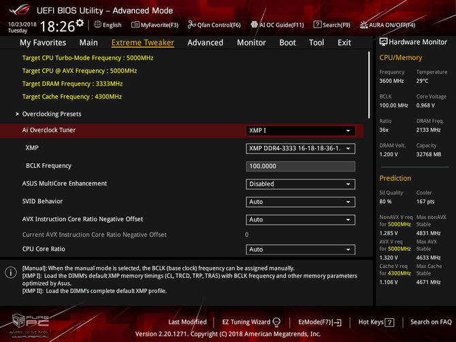Open the Boot tab
This screenshot has height=342, width=456.
pyautogui.click(x=287, y=43)
